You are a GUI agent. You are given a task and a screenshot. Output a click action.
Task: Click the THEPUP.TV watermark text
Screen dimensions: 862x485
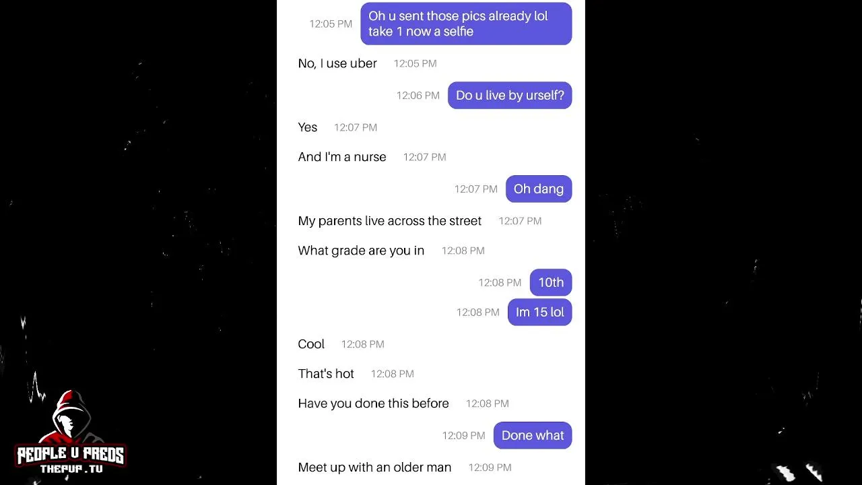[71, 469]
